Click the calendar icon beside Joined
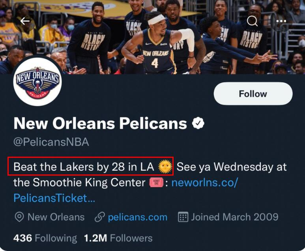This screenshot has height=251, width=305. tap(183, 217)
